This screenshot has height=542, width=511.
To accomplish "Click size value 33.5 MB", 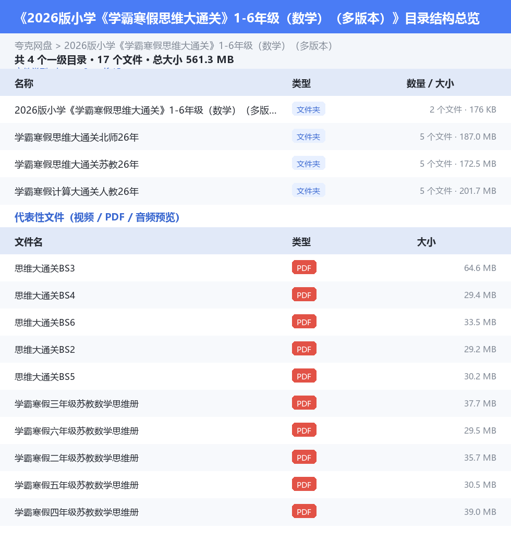I will point(480,322).
